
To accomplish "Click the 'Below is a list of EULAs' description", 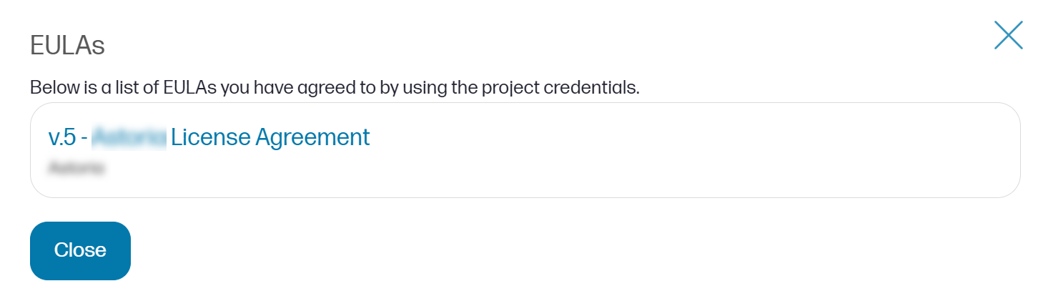I will pos(335,89).
